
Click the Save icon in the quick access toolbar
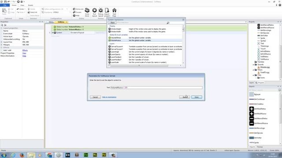point(5,2)
